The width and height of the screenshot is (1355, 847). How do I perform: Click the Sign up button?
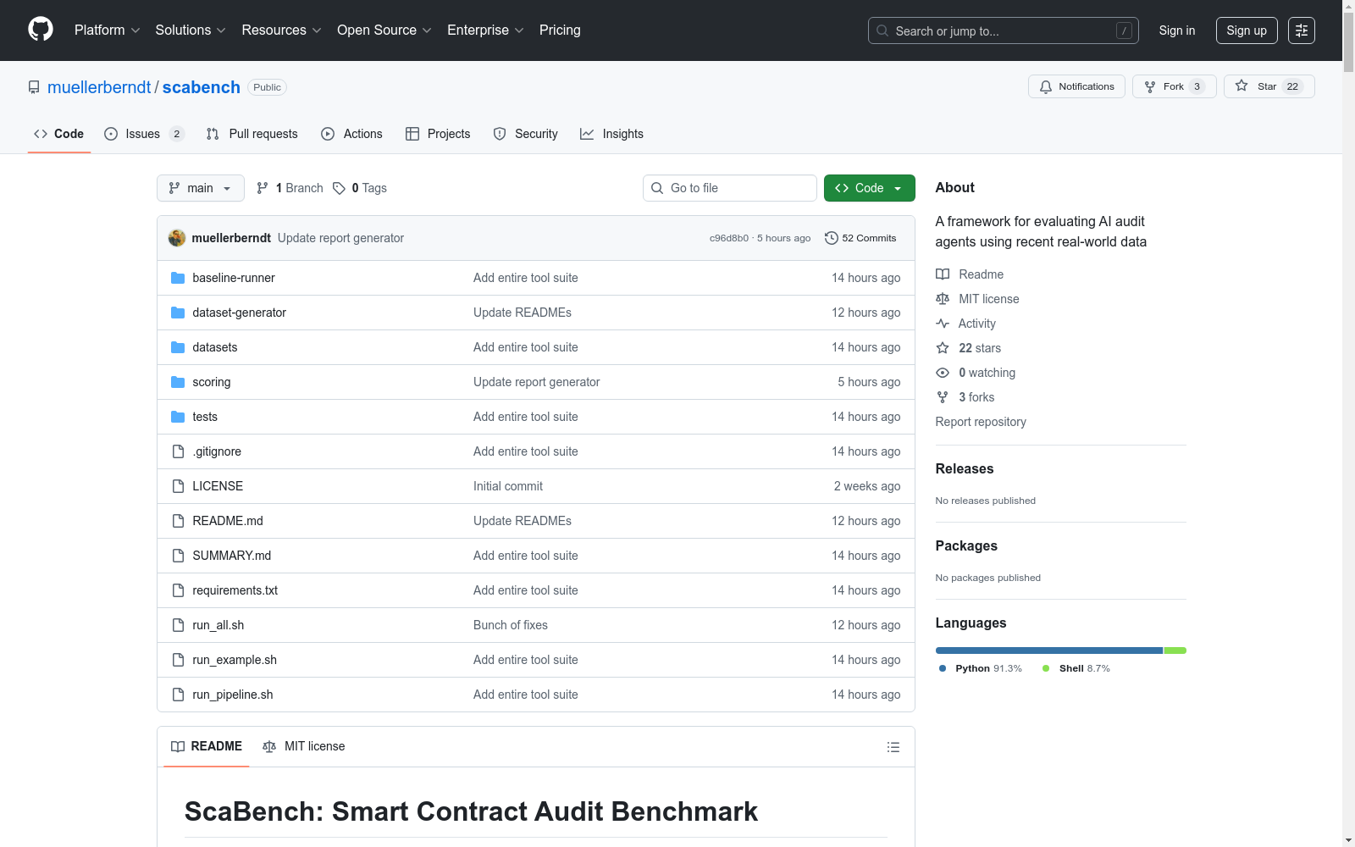coord(1246,30)
